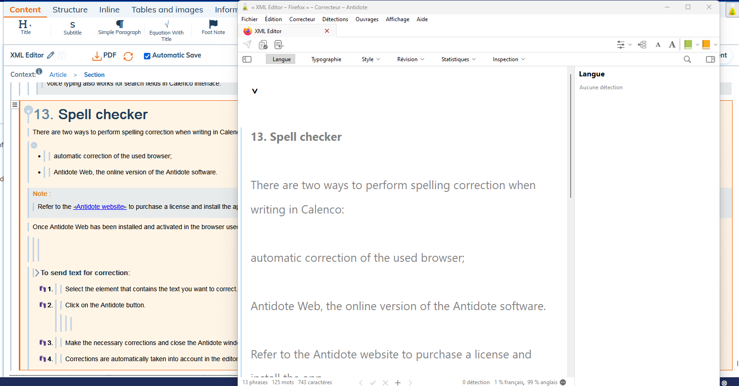Click '125 mots' in the status bar
739x386 pixels.
[x=283, y=382]
